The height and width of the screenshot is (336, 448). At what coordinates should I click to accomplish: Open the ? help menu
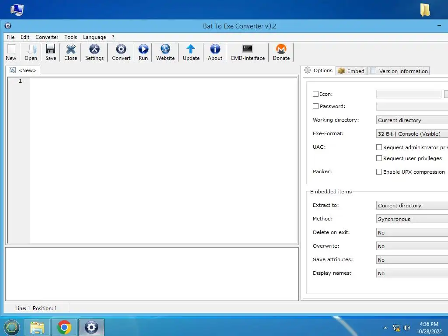pyautogui.click(x=113, y=37)
